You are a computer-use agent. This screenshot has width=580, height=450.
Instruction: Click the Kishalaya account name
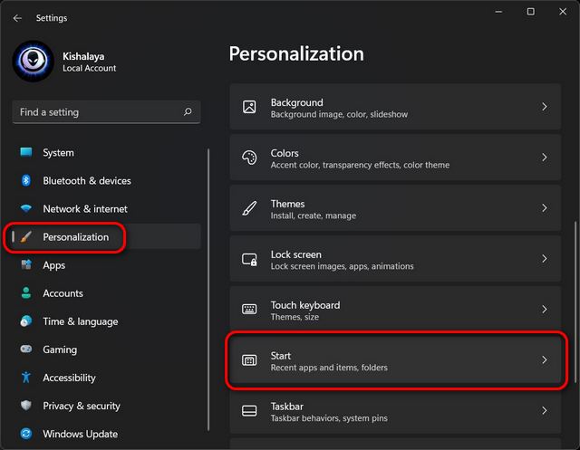tap(83, 56)
